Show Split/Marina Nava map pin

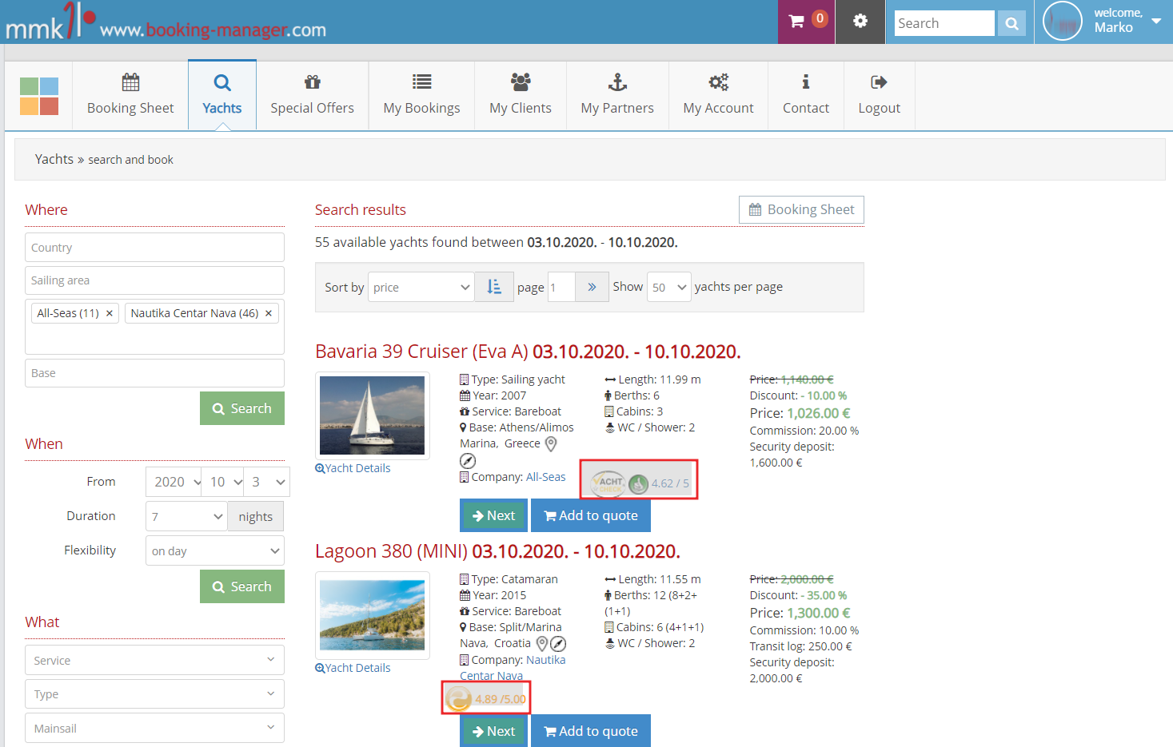click(541, 643)
